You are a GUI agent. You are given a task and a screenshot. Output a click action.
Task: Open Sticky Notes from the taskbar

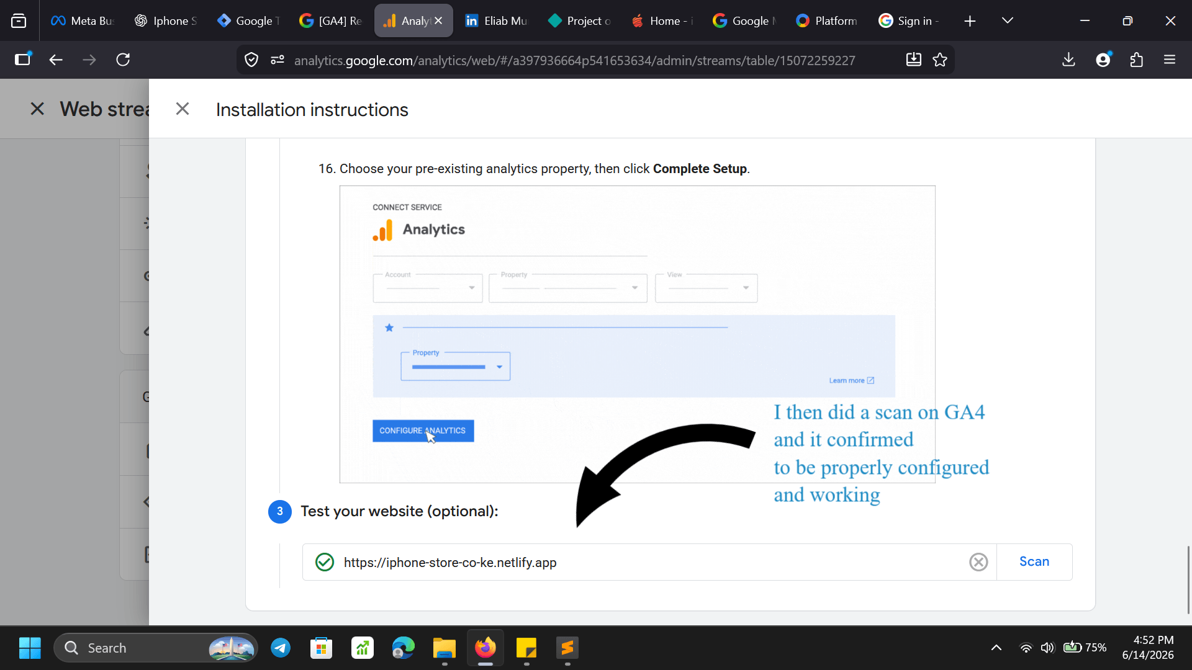[526, 648]
